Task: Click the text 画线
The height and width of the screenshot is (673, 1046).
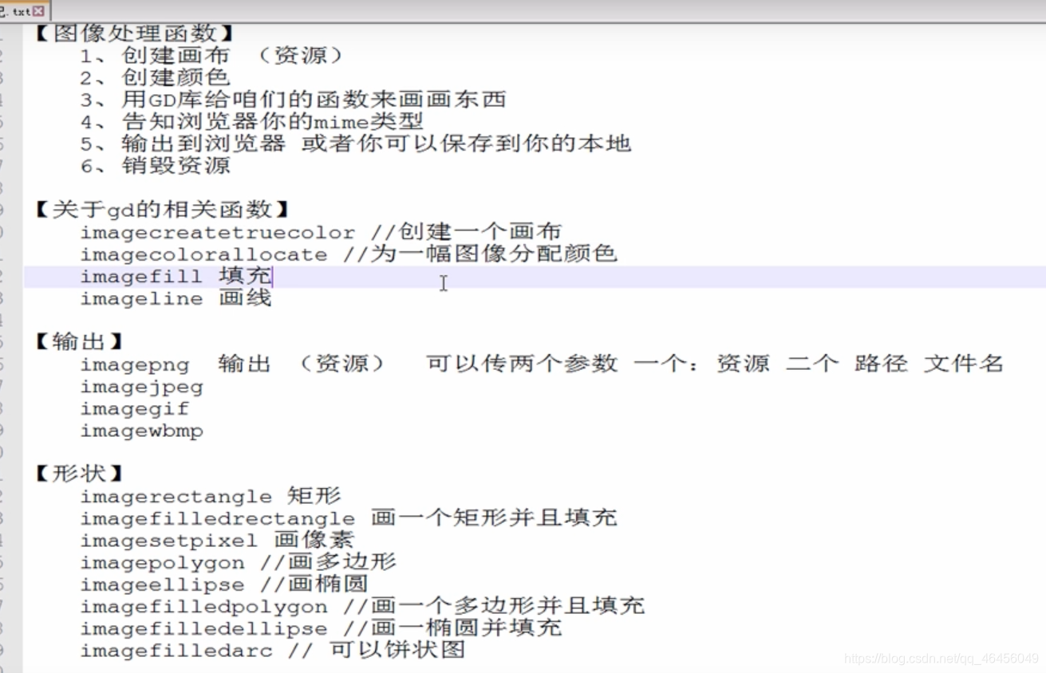Action: click(x=244, y=298)
